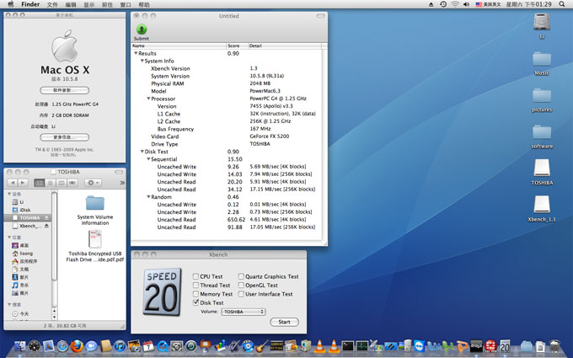The width and height of the screenshot is (573, 358).
Task: Open the Finder gear action menu
Action: click(93, 183)
